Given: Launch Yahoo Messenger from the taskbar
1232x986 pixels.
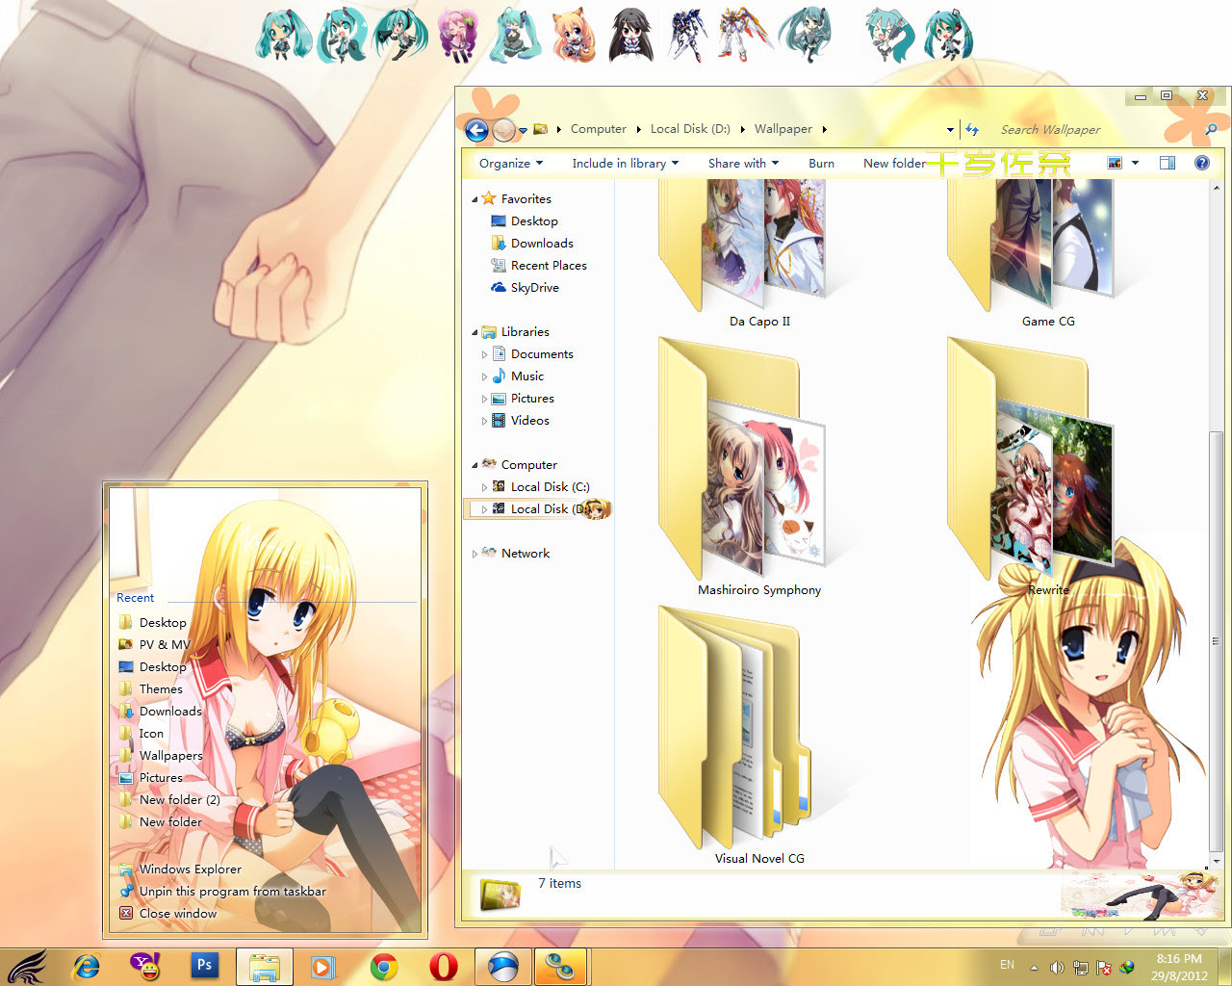Looking at the screenshot, I should (x=145, y=966).
